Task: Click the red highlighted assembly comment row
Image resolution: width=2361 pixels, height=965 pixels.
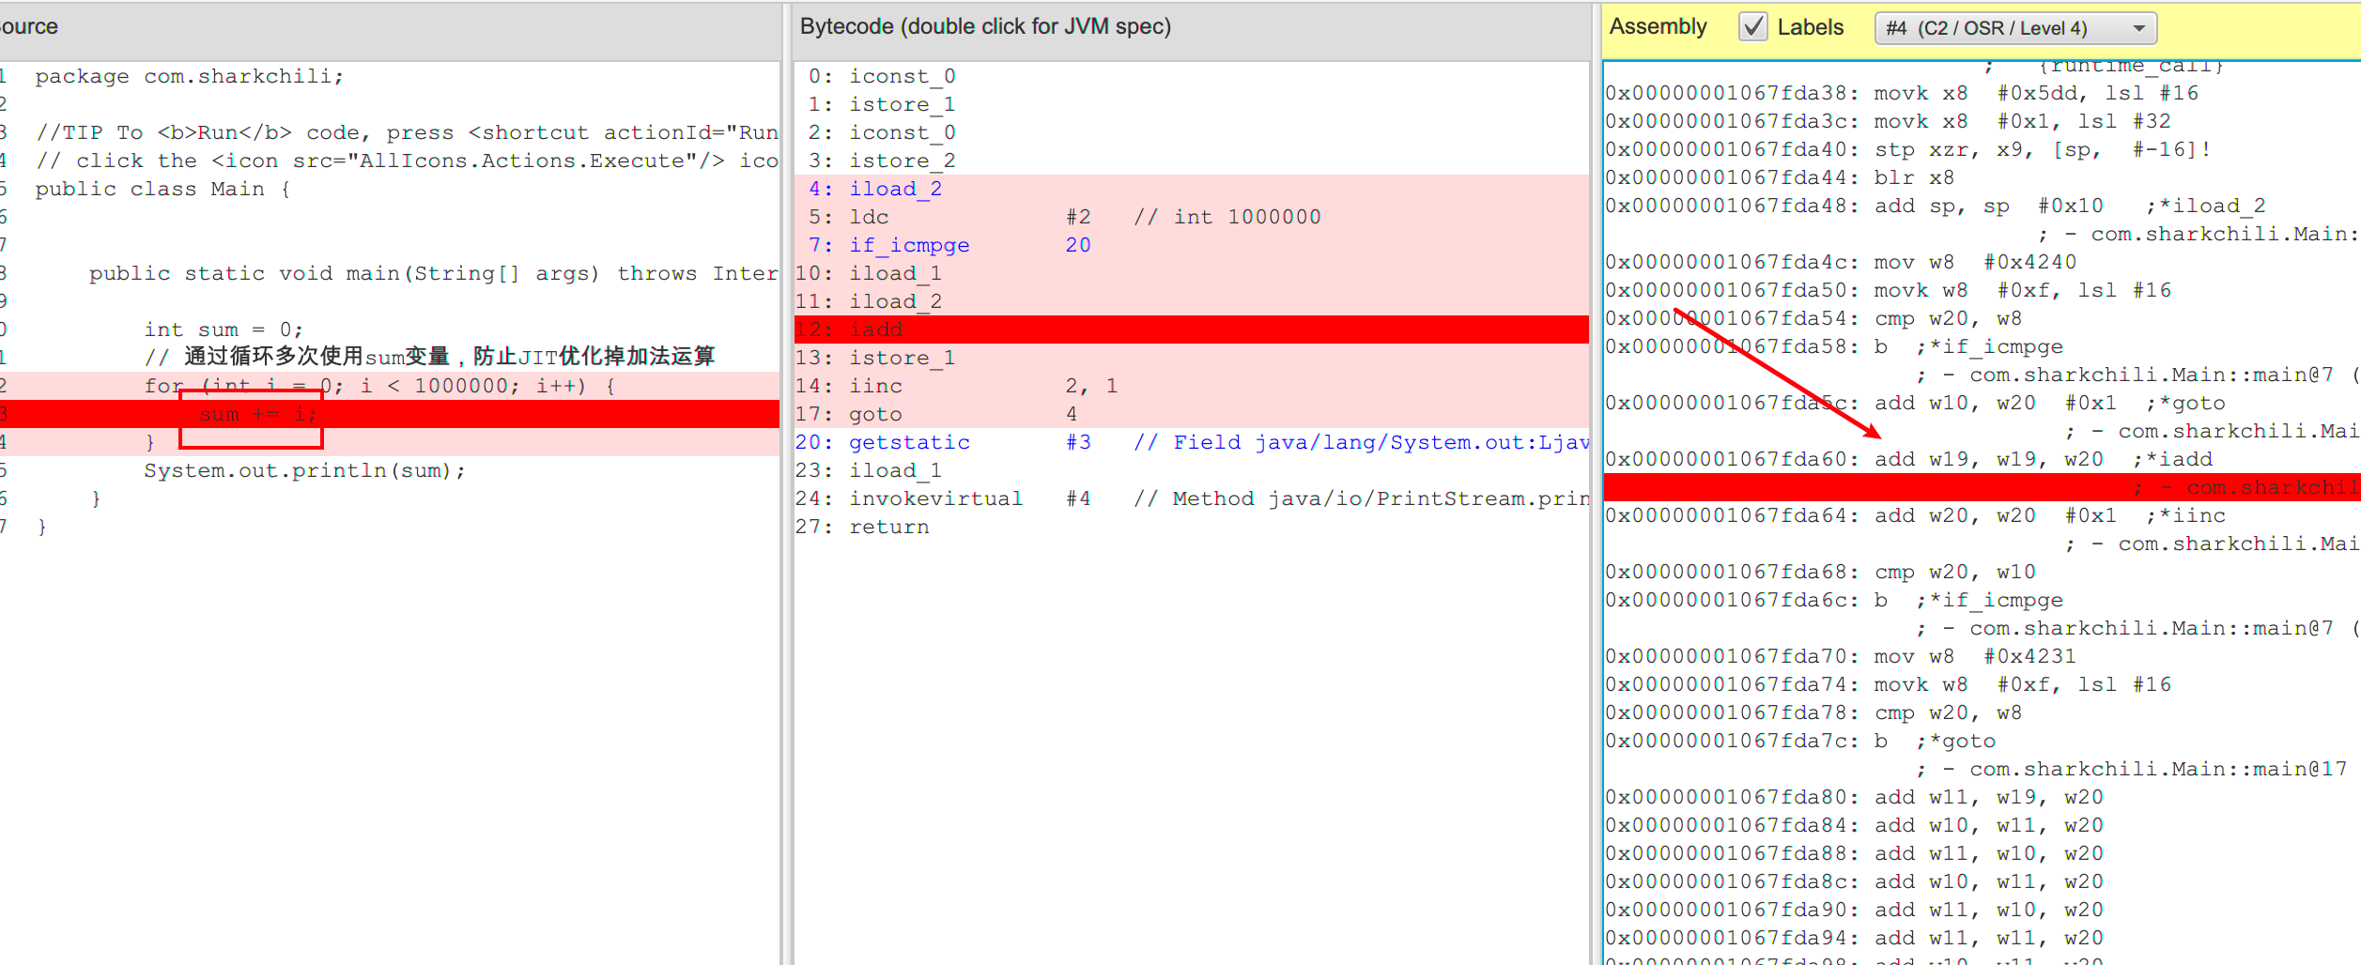Action: pyautogui.click(x=1982, y=487)
